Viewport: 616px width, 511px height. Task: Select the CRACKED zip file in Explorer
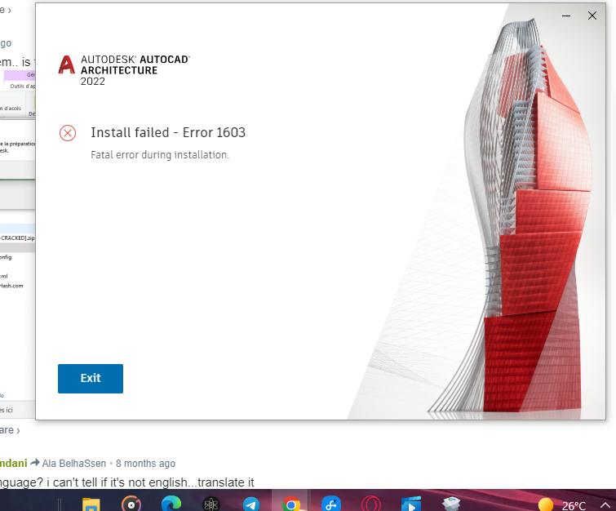17,238
